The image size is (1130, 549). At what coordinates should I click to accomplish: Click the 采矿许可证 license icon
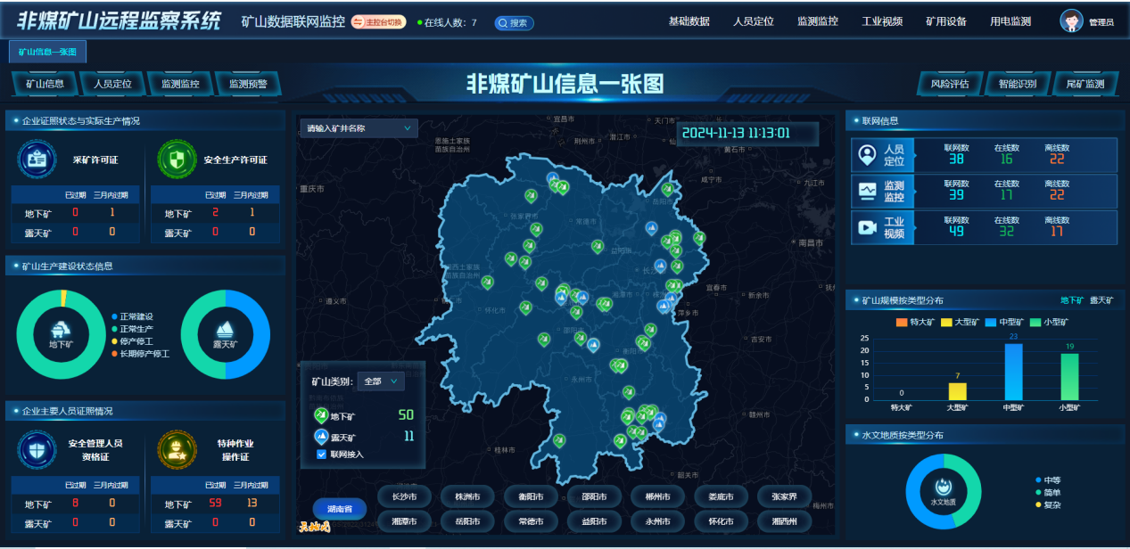(37, 160)
